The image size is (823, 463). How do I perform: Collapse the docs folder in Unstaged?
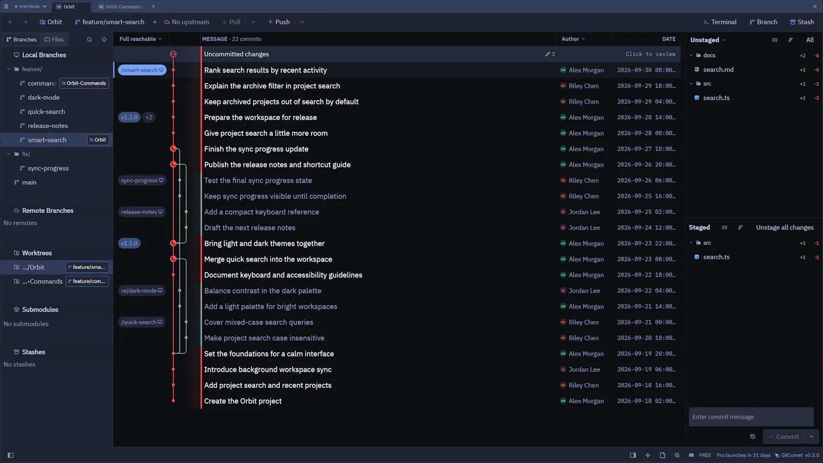point(691,55)
